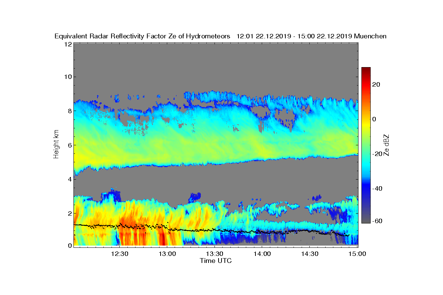Click the dark red top of the colorbar

tap(366, 70)
